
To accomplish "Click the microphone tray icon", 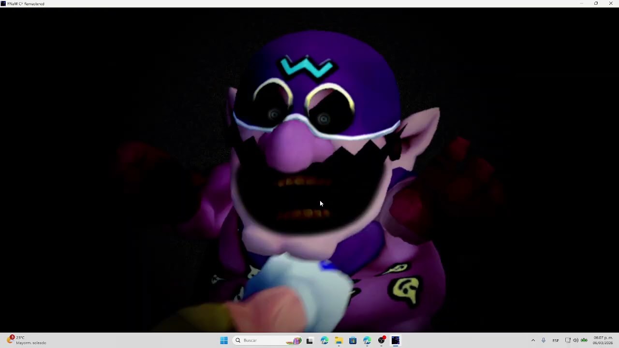I will [x=544, y=340].
